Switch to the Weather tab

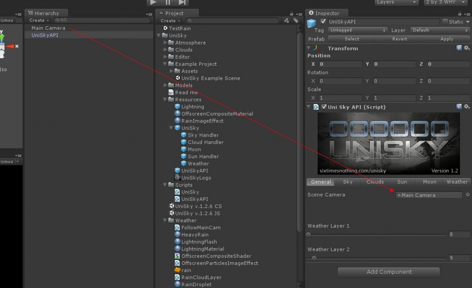[x=457, y=182]
